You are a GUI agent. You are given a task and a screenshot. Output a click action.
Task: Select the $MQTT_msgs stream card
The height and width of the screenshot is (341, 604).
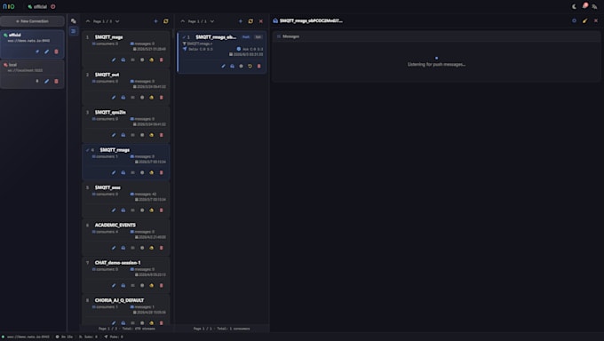coord(126,48)
